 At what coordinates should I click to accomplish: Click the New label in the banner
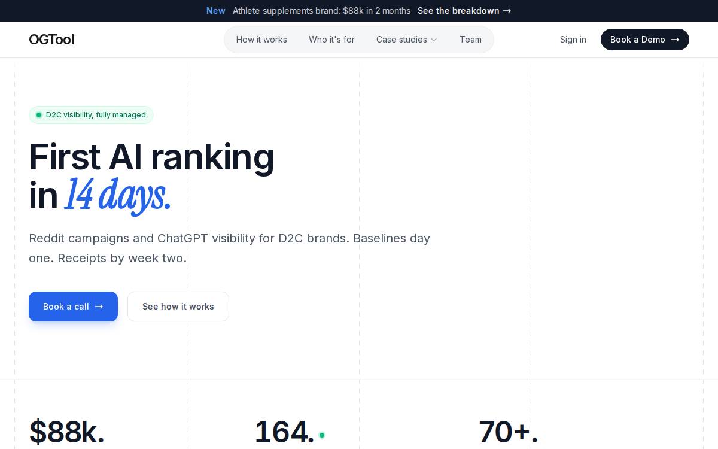click(216, 11)
